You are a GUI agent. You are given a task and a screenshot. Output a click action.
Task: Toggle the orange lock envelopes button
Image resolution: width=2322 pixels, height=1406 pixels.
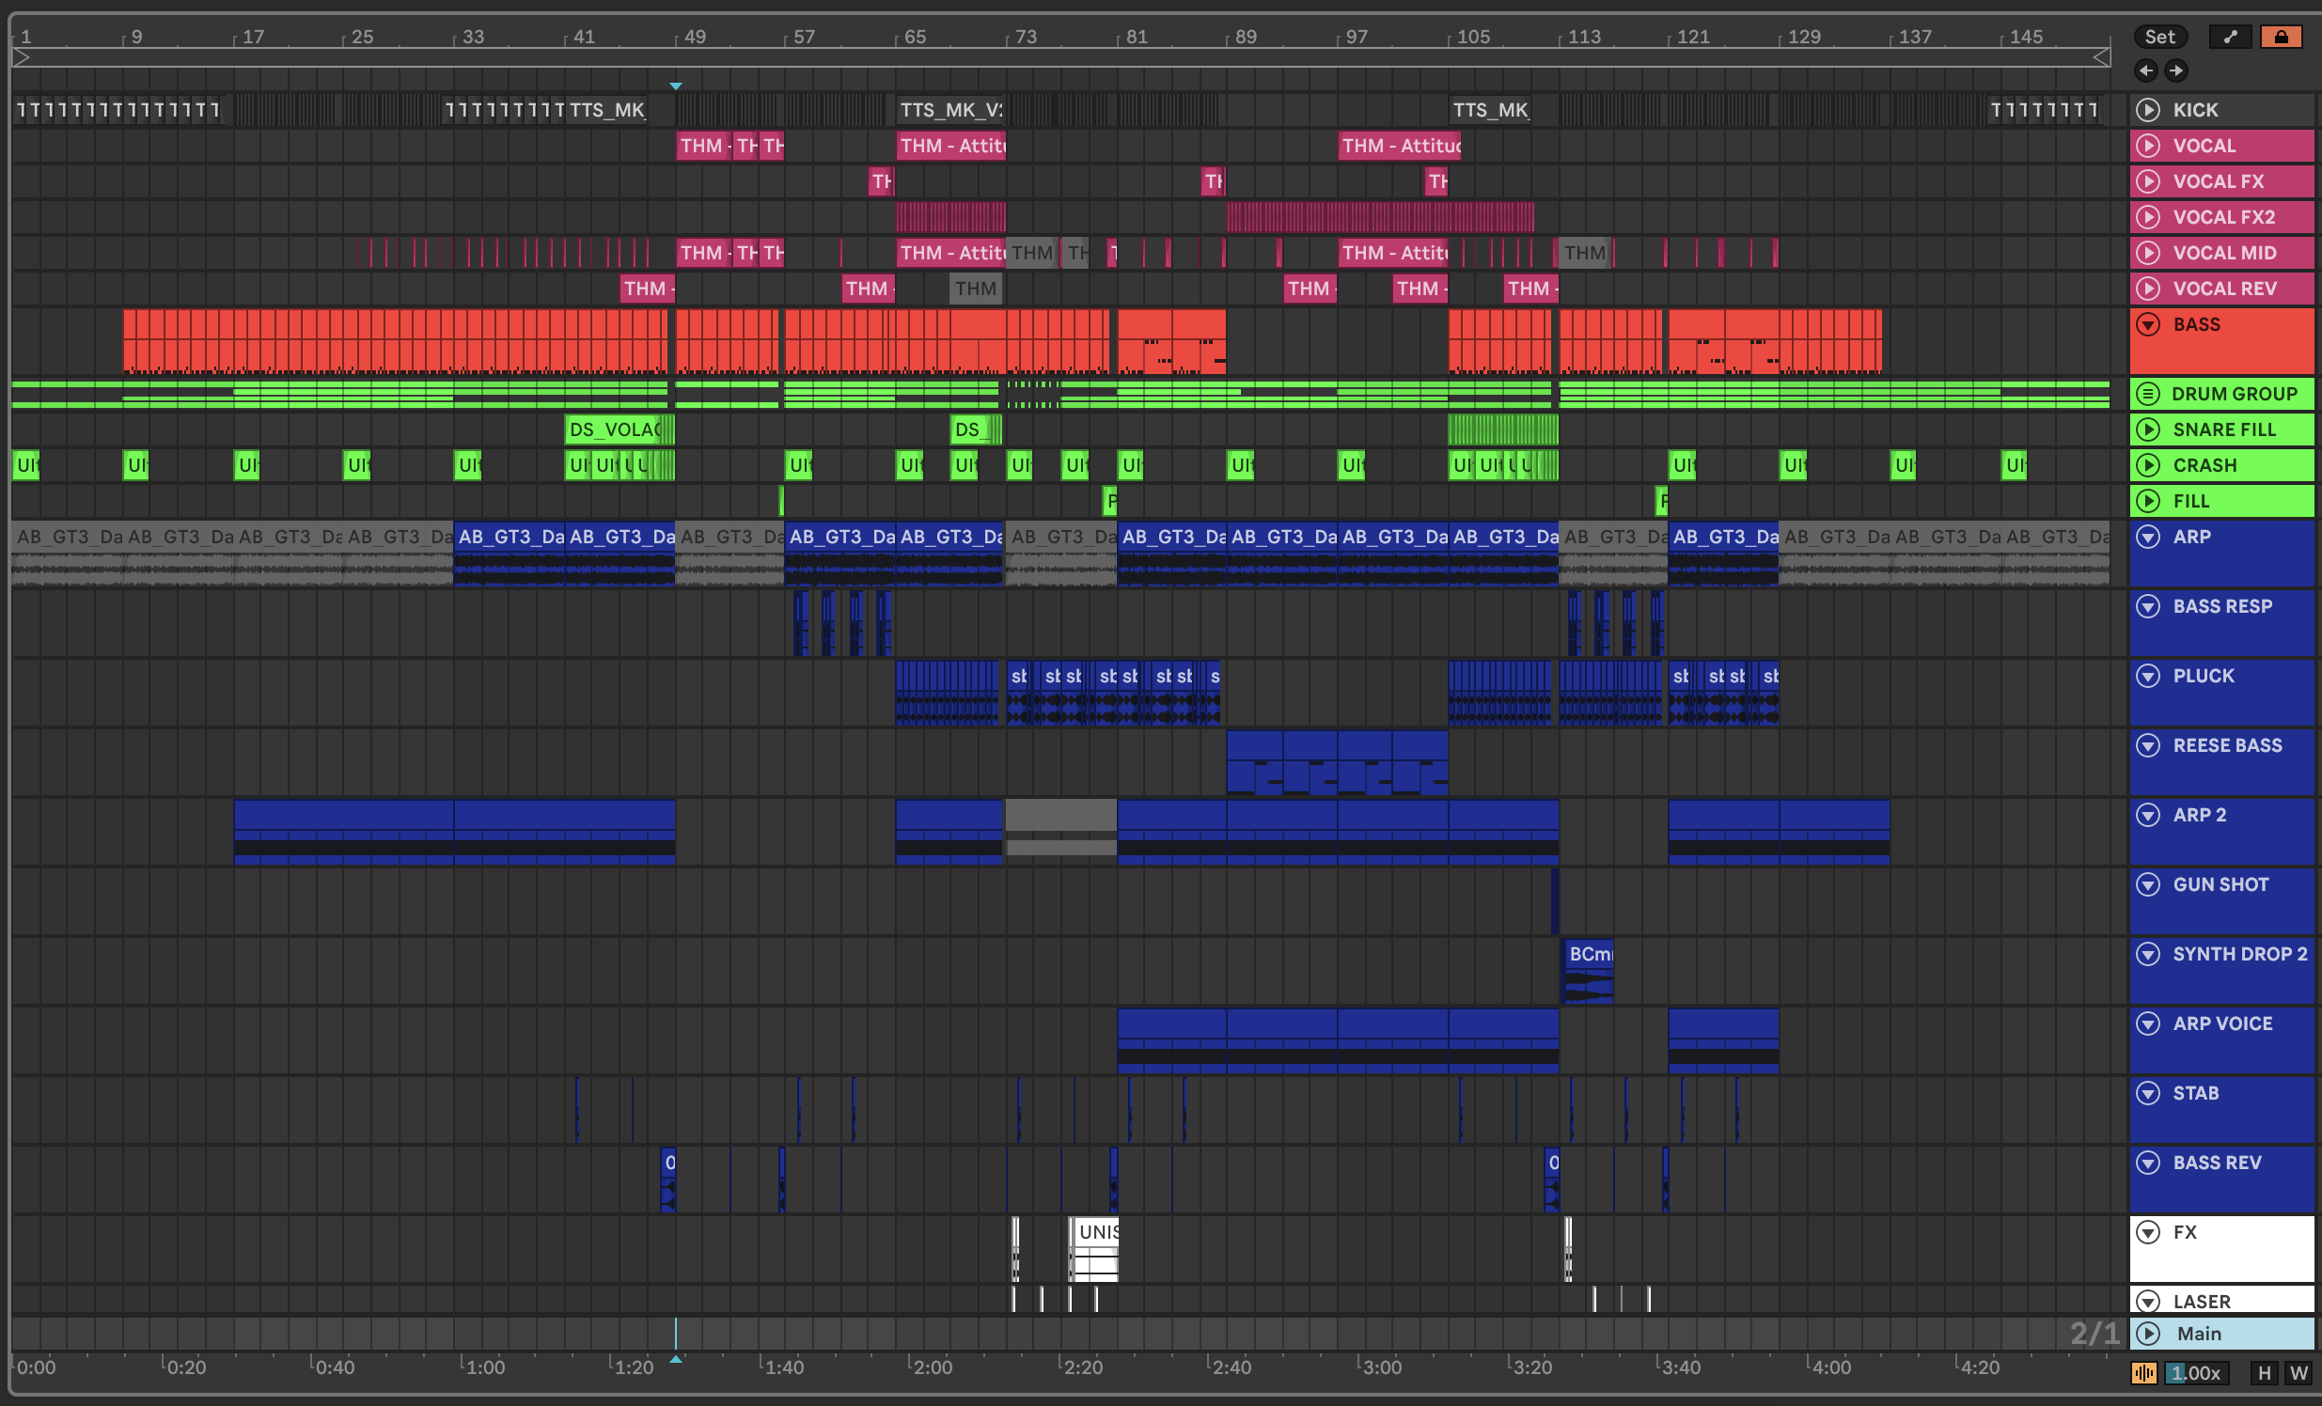coord(2281,37)
